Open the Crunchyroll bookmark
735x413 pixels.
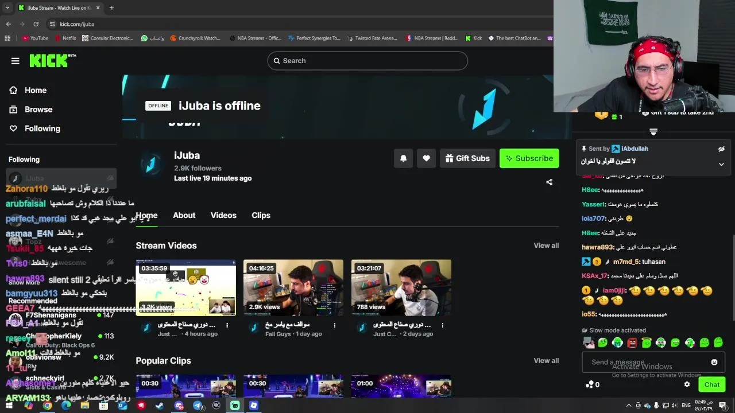[195, 38]
